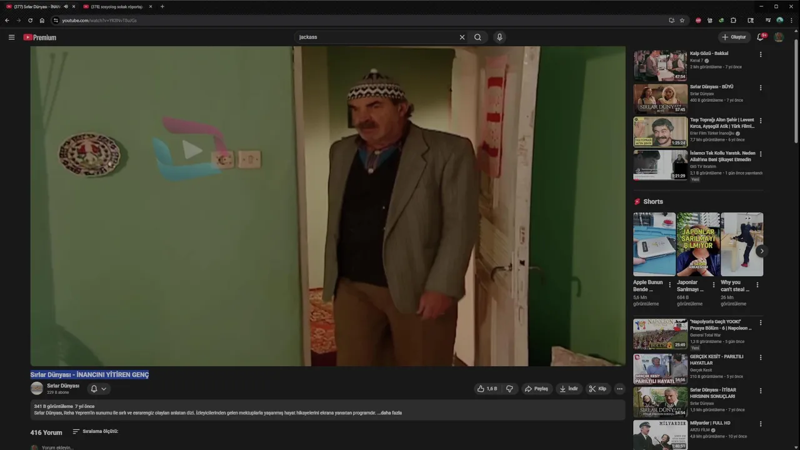Open the notifications bell in YouTube header
The width and height of the screenshot is (800, 450).
pyautogui.click(x=761, y=37)
